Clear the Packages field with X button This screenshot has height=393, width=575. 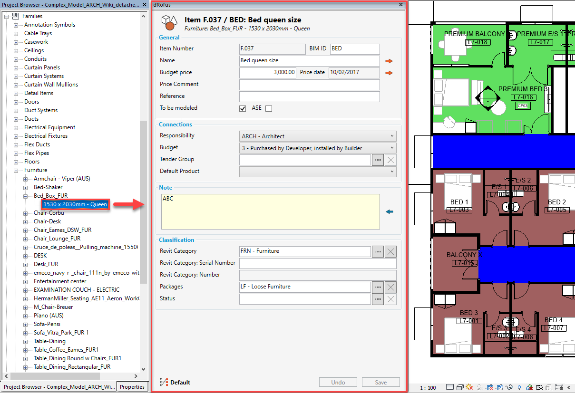click(x=390, y=287)
